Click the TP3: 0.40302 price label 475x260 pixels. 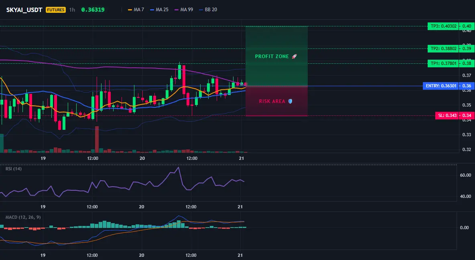click(x=443, y=26)
